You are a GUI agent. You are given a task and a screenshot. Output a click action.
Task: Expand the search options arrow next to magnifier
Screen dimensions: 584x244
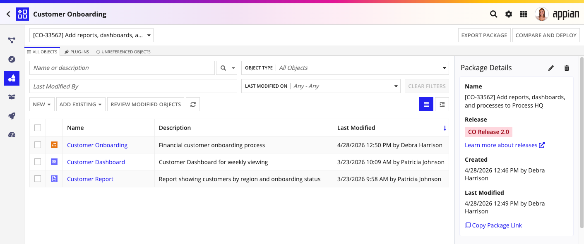coord(233,68)
